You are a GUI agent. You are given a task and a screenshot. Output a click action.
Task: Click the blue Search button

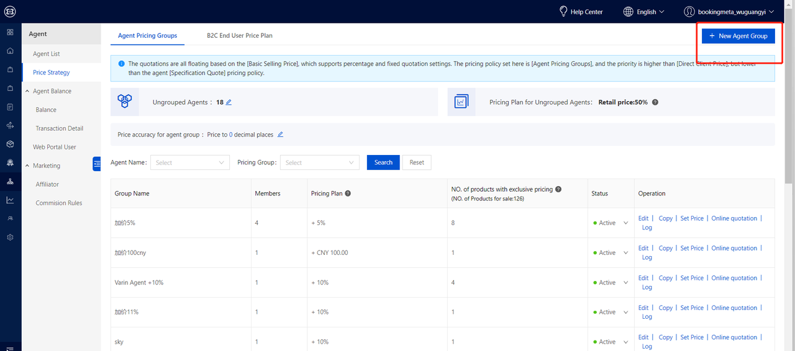tap(383, 162)
